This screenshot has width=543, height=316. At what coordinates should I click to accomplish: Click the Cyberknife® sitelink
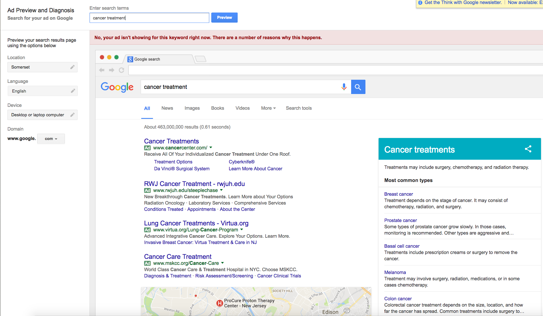(242, 162)
